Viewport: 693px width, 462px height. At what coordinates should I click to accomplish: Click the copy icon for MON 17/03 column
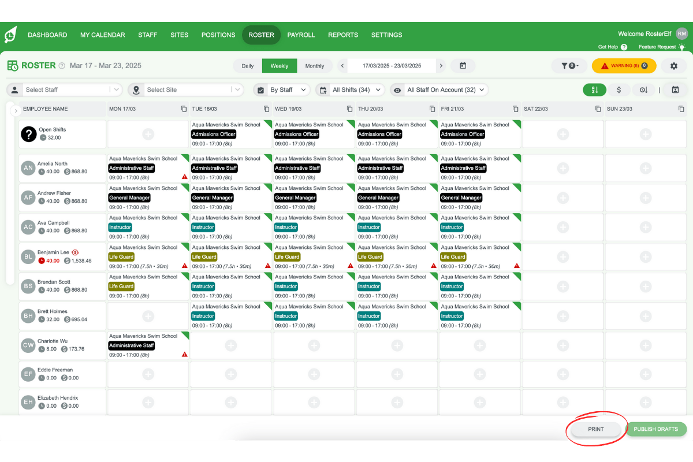coord(182,109)
